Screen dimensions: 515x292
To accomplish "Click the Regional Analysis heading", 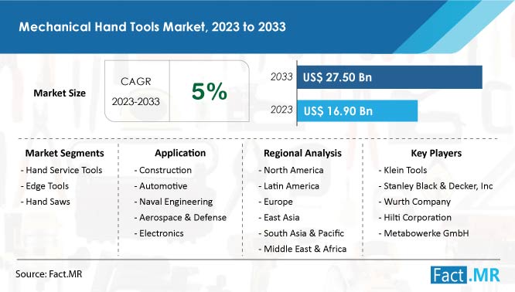I will (x=302, y=153).
